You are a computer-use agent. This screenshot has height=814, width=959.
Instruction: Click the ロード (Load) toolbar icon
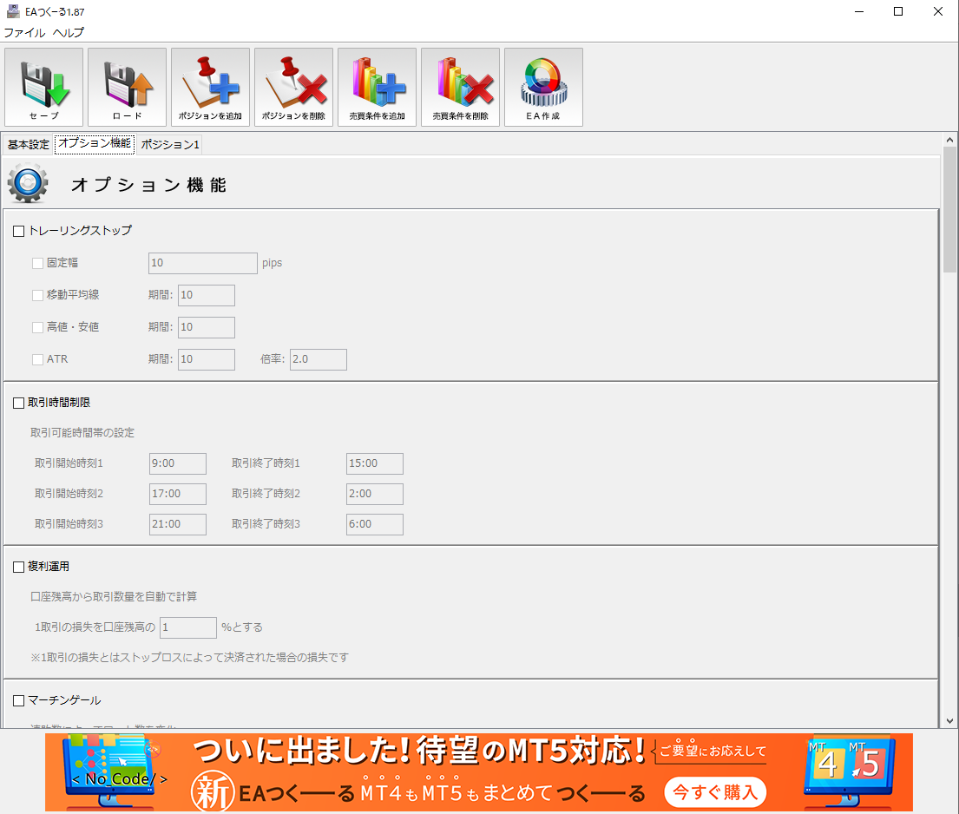[x=127, y=87]
